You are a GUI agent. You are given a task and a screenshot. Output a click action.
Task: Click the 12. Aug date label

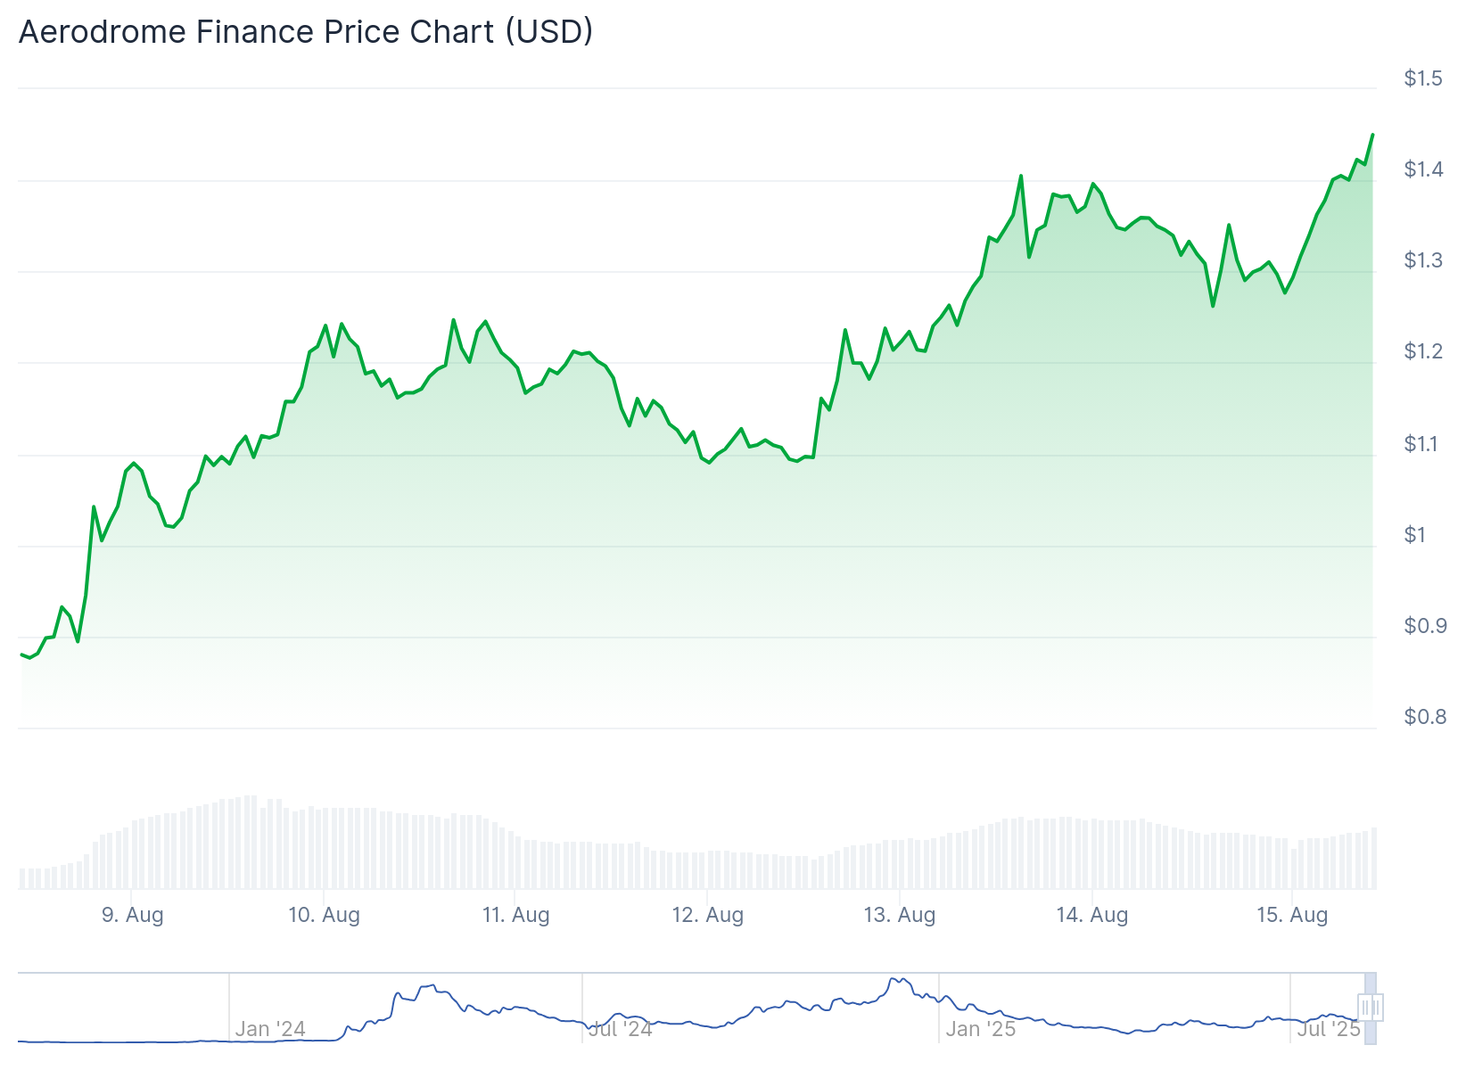point(707,915)
